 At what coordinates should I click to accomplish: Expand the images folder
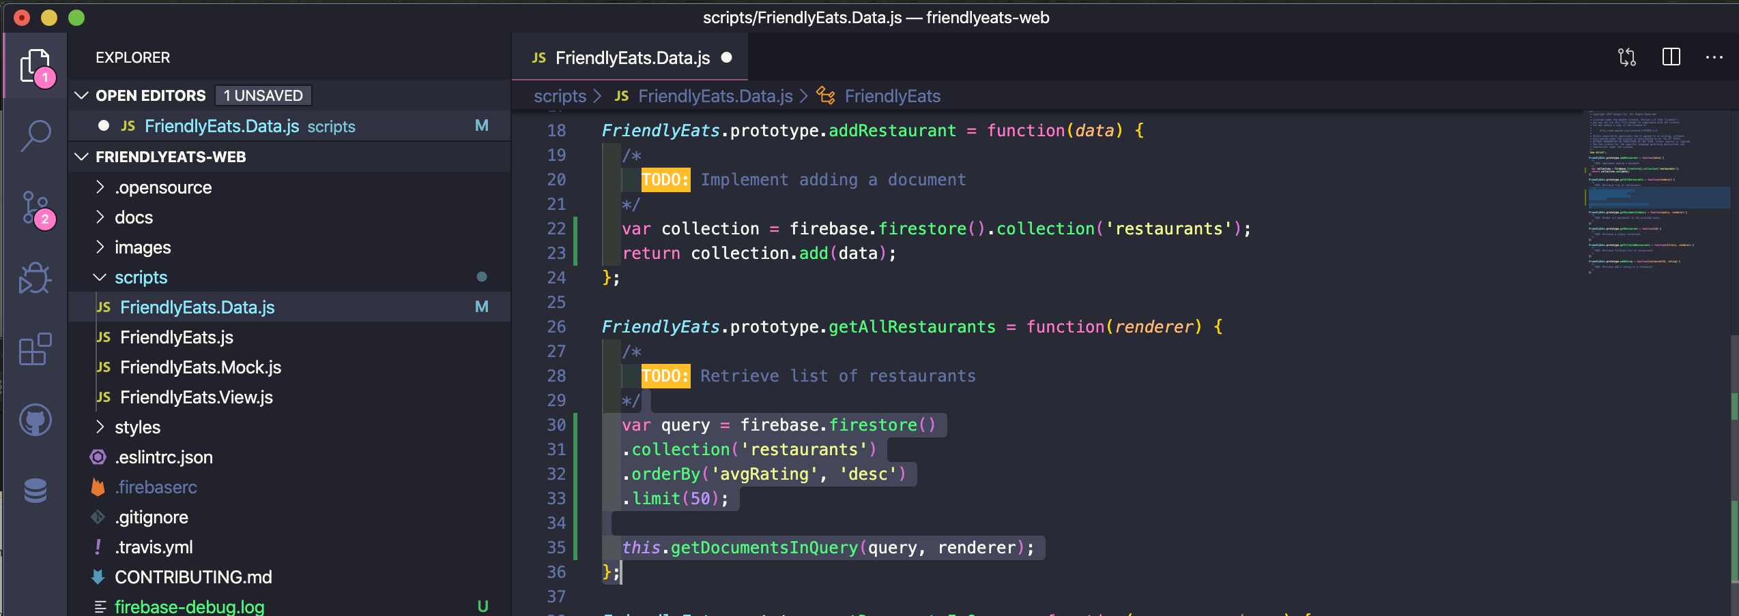tap(100, 247)
